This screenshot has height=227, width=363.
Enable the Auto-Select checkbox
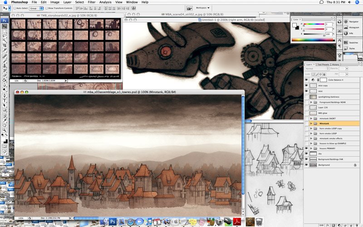click(15, 8)
